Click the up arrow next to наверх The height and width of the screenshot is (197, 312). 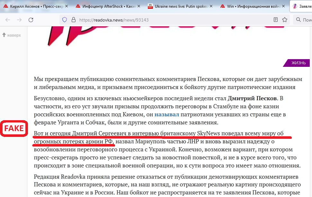[4, 35]
